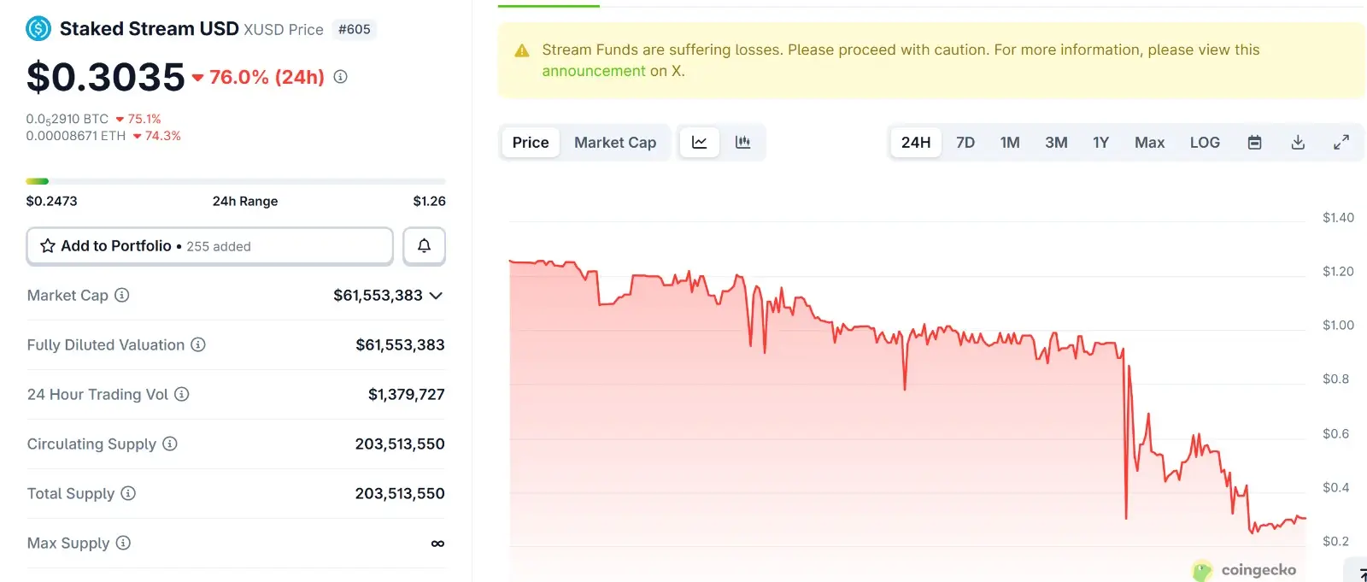Expand the chart to fullscreen

coord(1341,142)
